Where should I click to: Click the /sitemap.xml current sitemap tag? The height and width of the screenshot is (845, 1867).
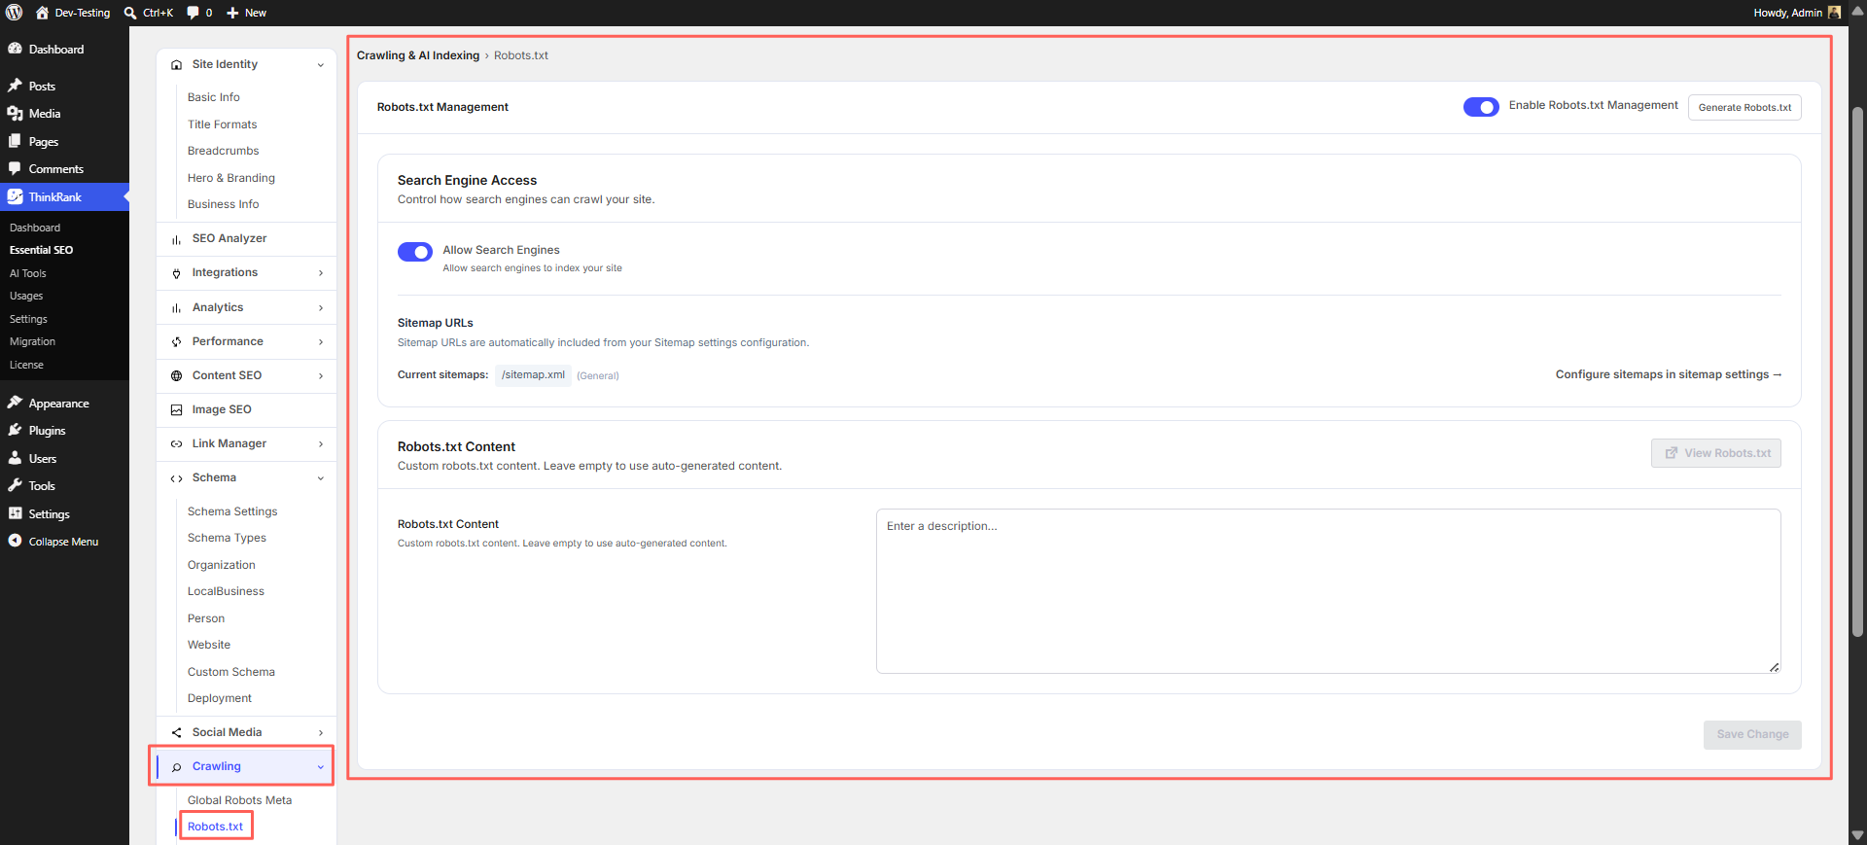533,375
